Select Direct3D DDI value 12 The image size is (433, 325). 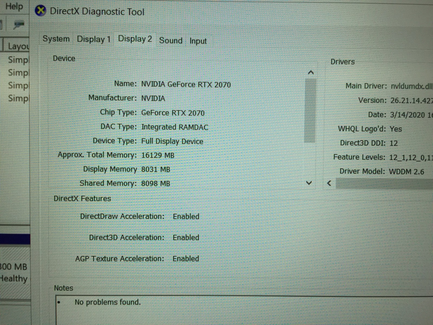click(394, 143)
